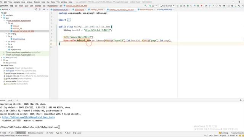Expand the service package
The image size is (244, 137).
click(x=6, y=41)
